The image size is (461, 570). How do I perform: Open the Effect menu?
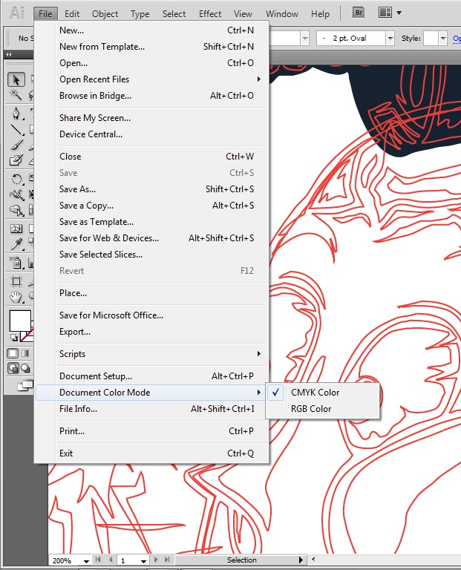[x=210, y=13]
